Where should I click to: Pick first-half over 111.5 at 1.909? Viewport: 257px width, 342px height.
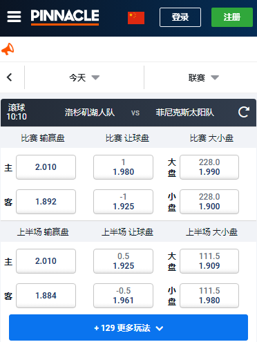[209, 261]
